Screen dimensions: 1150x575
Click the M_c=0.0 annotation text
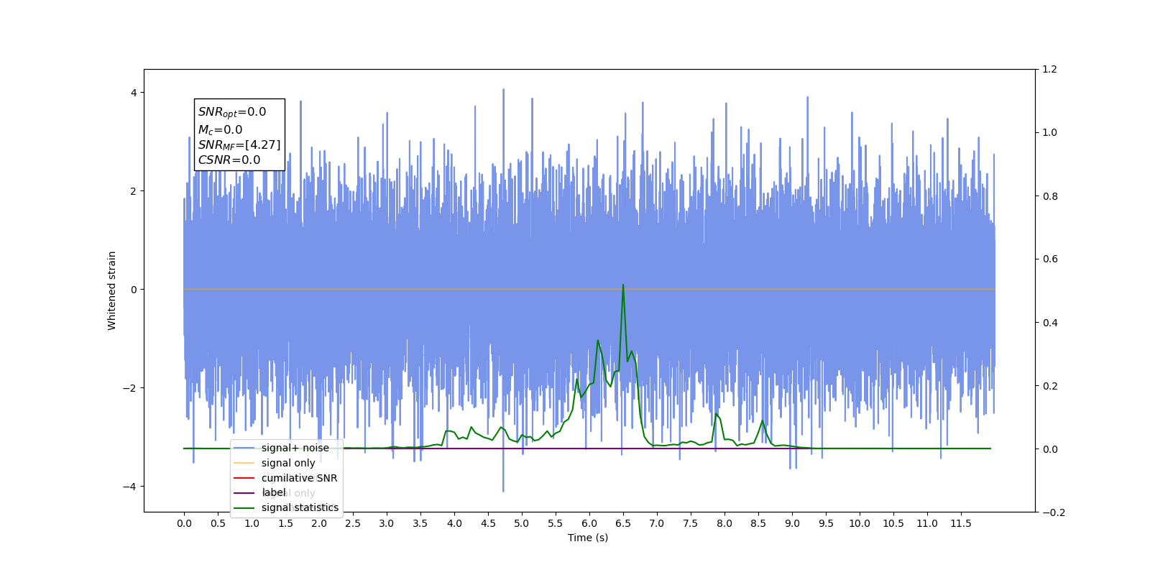pyautogui.click(x=220, y=130)
